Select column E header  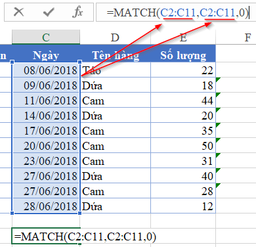(x=183, y=37)
